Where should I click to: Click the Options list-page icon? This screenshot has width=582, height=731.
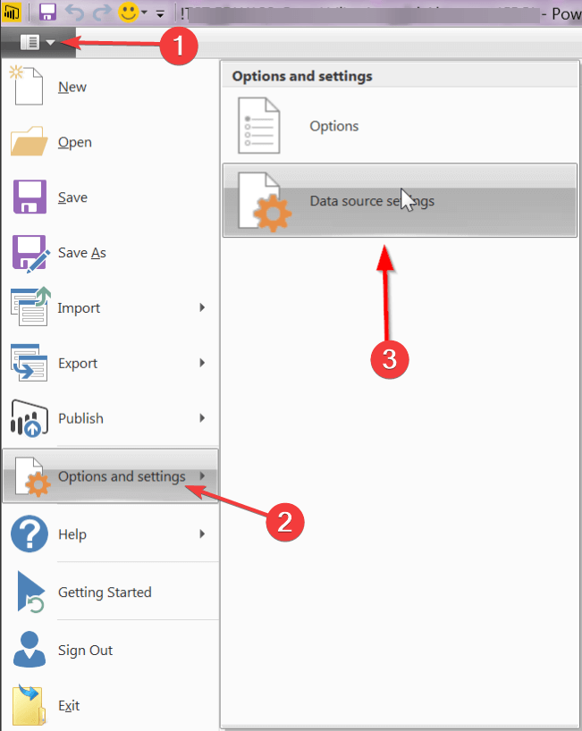tap(259, 125)
